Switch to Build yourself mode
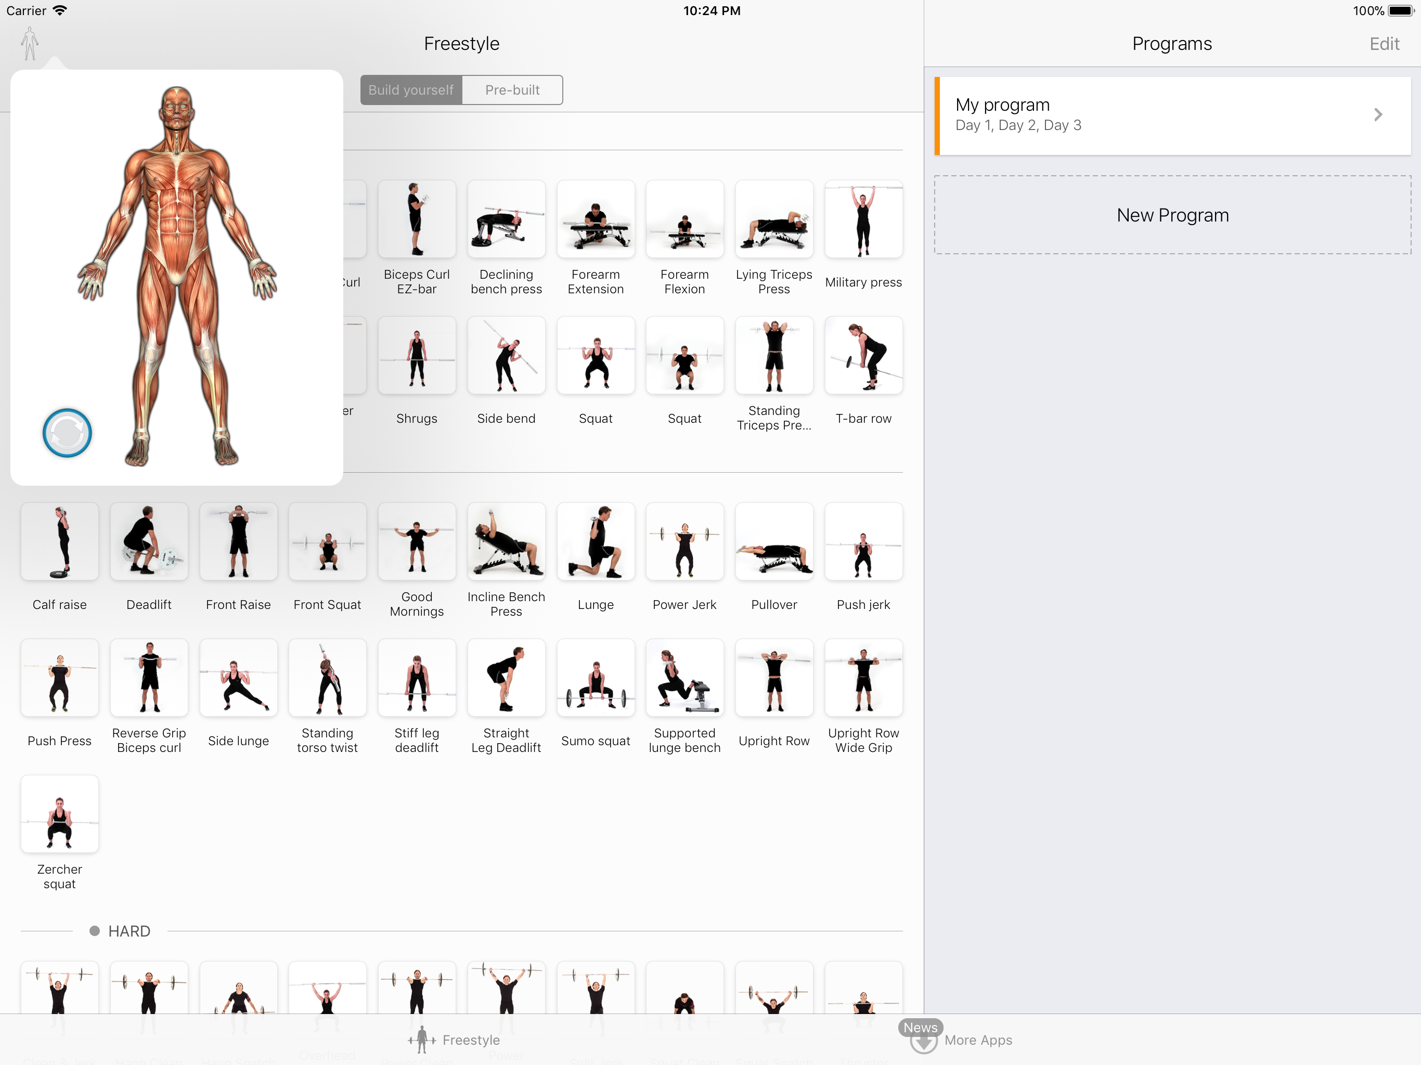Screen dimensions: 1421x1065 point(411,90)
